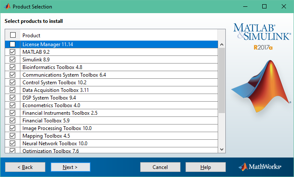
Task: Uncheck Image Processing Toolbox 10.0 checkbox
Action: (13, 128)
